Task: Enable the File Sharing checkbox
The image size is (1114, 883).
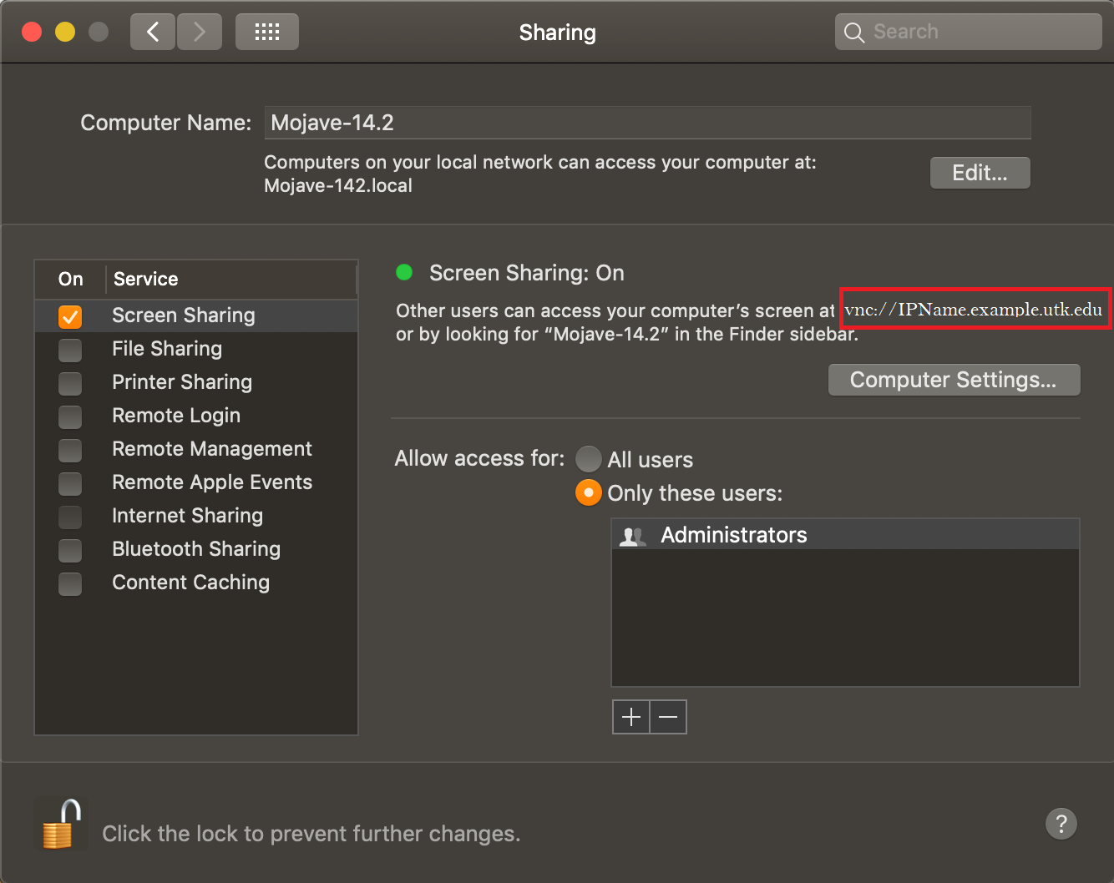Action: 70,350
